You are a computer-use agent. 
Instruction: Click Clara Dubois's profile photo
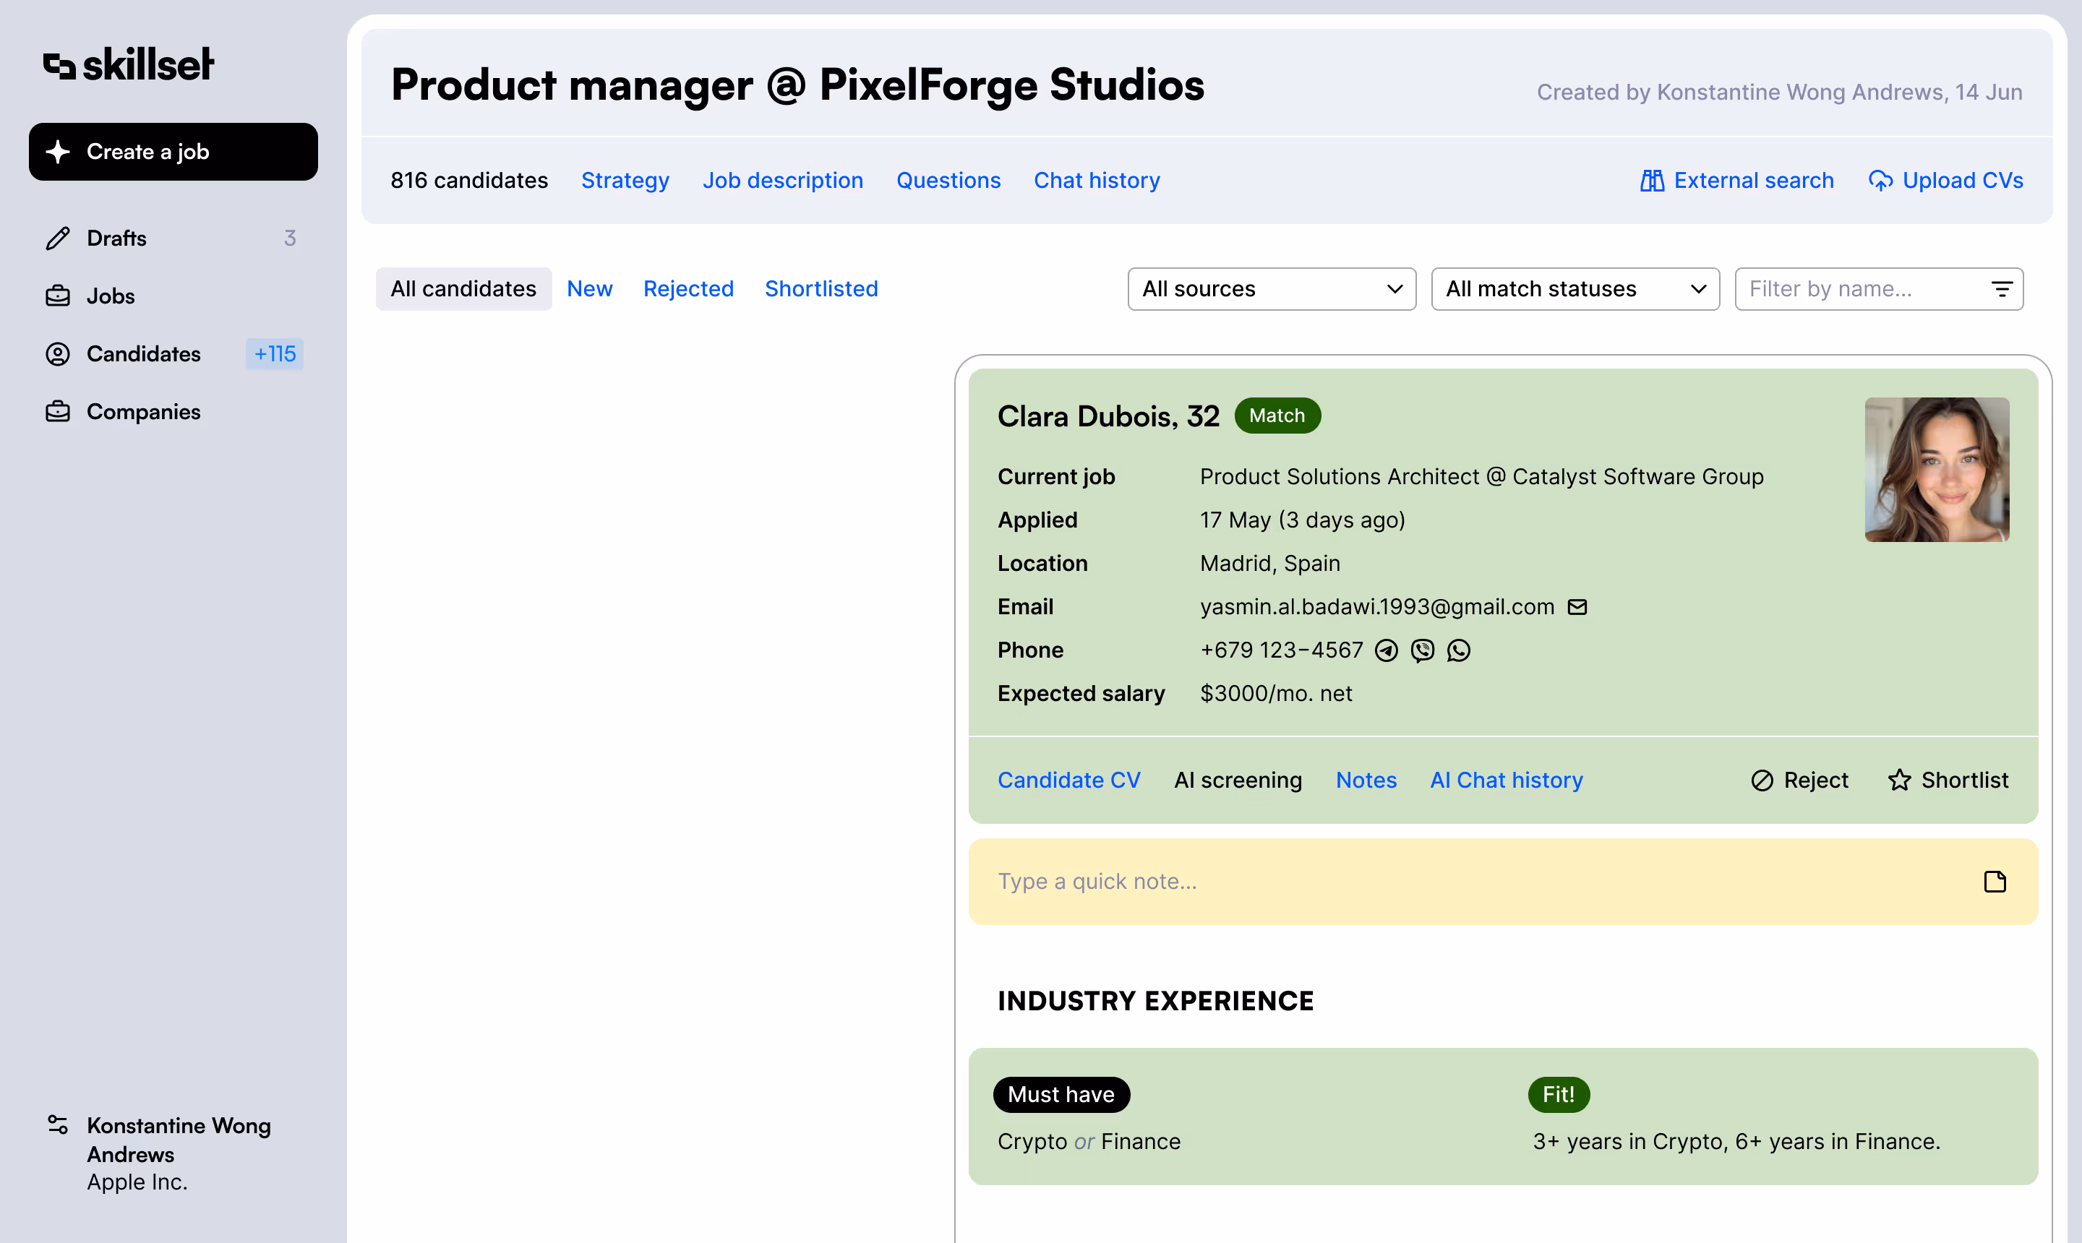point(1937,470)
